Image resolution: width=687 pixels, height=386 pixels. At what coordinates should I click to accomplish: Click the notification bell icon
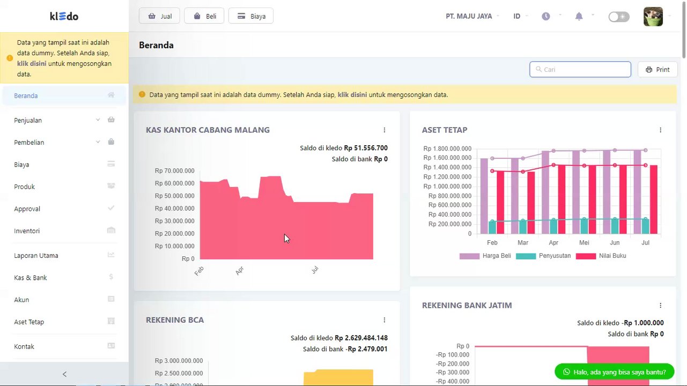click(x=579, y=16)
